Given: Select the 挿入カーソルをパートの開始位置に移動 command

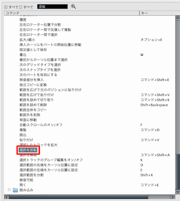Looking at the screenshot, I should pyautogui.click(x=51, y=45).
